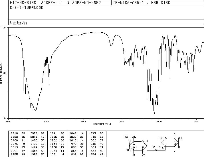Click the 612 peak entry
This screenshot has height=157, width=204.
97,144
